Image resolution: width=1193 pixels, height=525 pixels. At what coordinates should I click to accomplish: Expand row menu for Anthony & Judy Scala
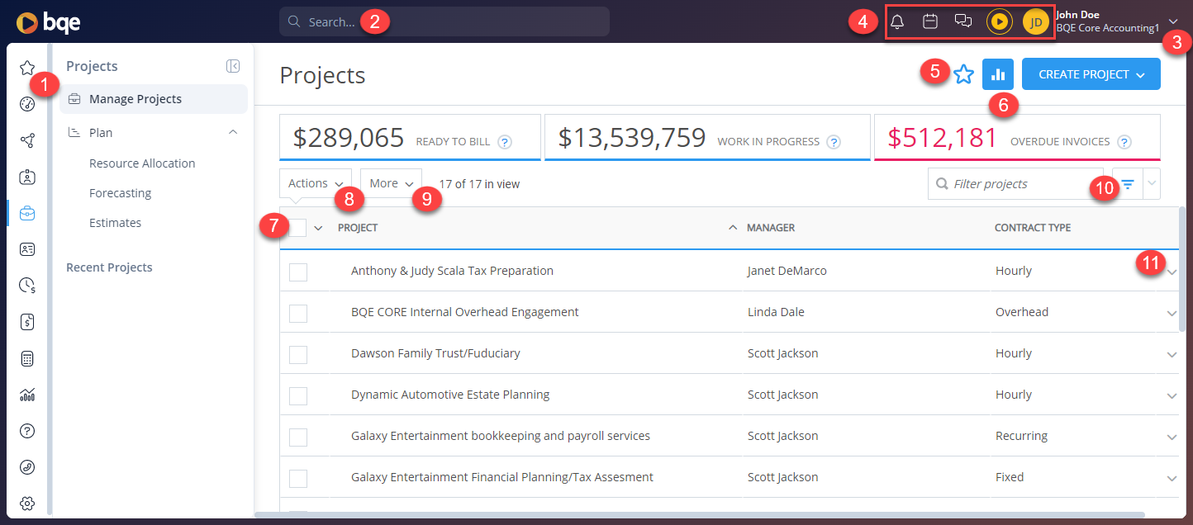pyautogui.click(x=1172, y=272)
